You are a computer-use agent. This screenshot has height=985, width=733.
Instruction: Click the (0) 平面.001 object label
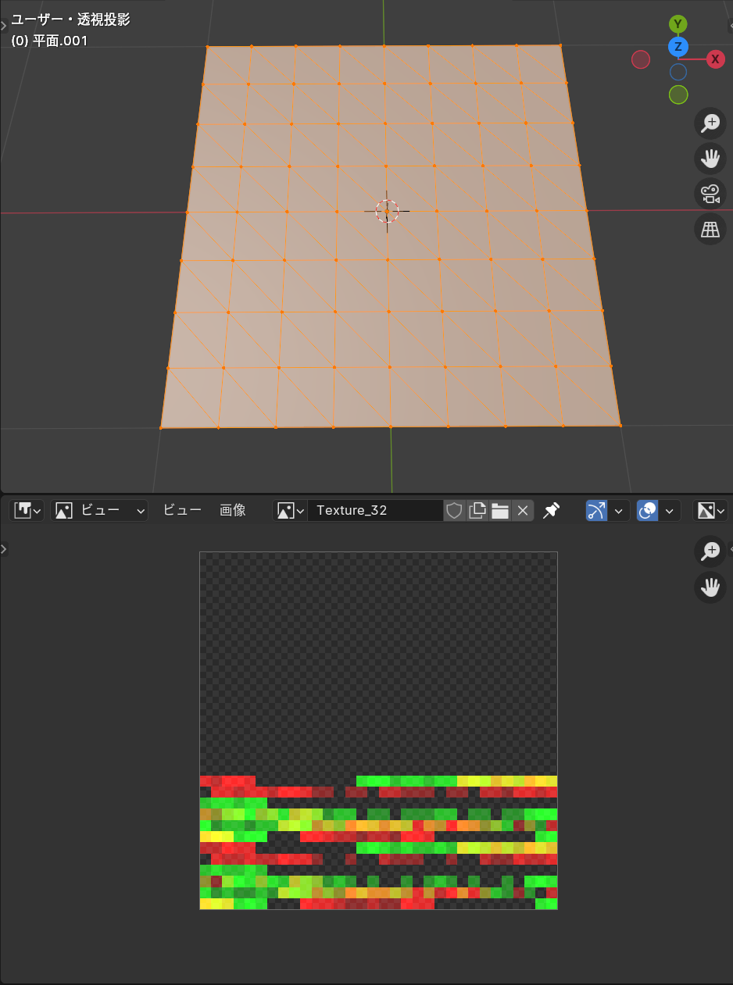tap(49, 40)
